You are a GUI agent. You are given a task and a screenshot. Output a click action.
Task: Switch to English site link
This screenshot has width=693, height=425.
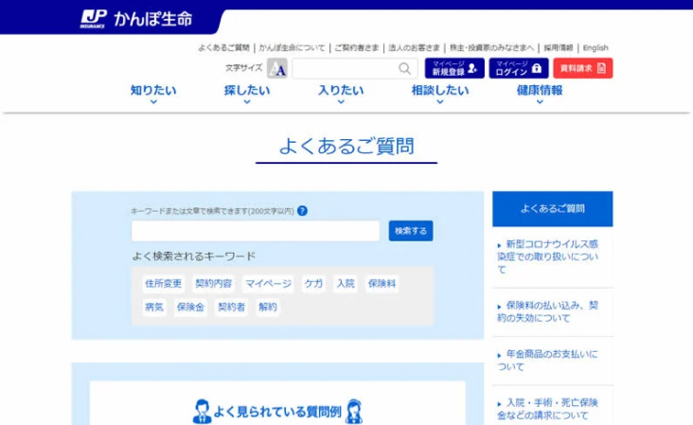coord(595,47)
